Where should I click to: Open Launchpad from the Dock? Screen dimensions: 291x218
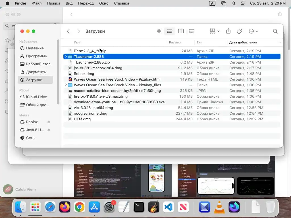(x=35, y=207)
